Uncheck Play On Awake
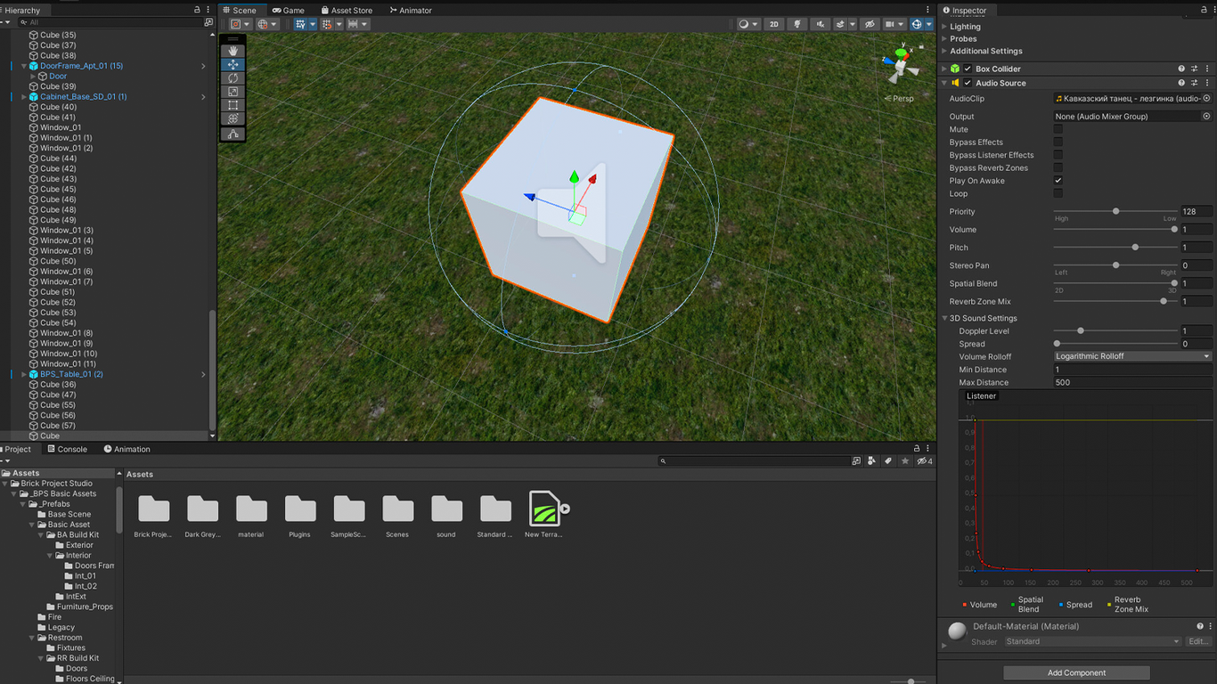The height and width of the screenshot is (684, 1217). 1058,181
